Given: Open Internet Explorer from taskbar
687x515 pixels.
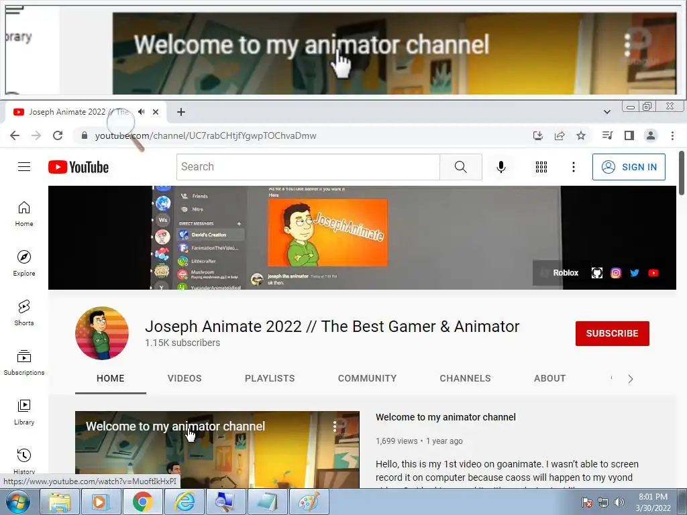Looking at the screenshot, I should (x=184, y=502).
